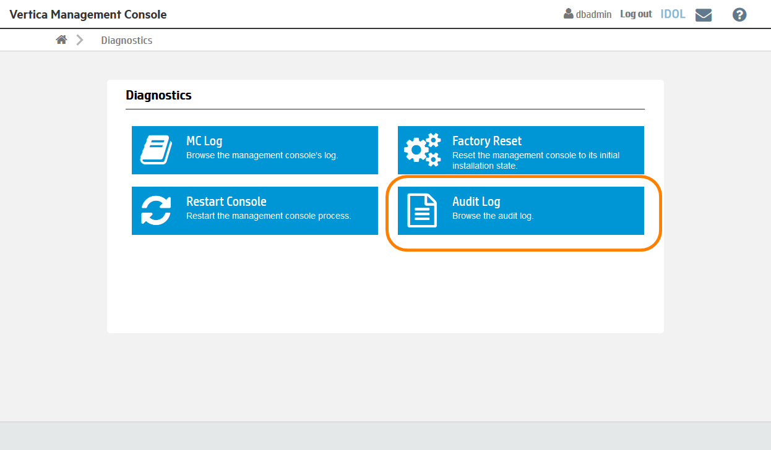The height and width of the screenshot is (450, 771).
Task: Click 'Restart the management console process.' text
Action: pyautogui.click(x=269, y=216)
